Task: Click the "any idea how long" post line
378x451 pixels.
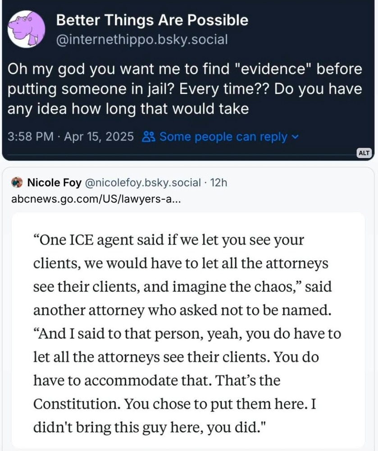Action: (x=128, y=109)
